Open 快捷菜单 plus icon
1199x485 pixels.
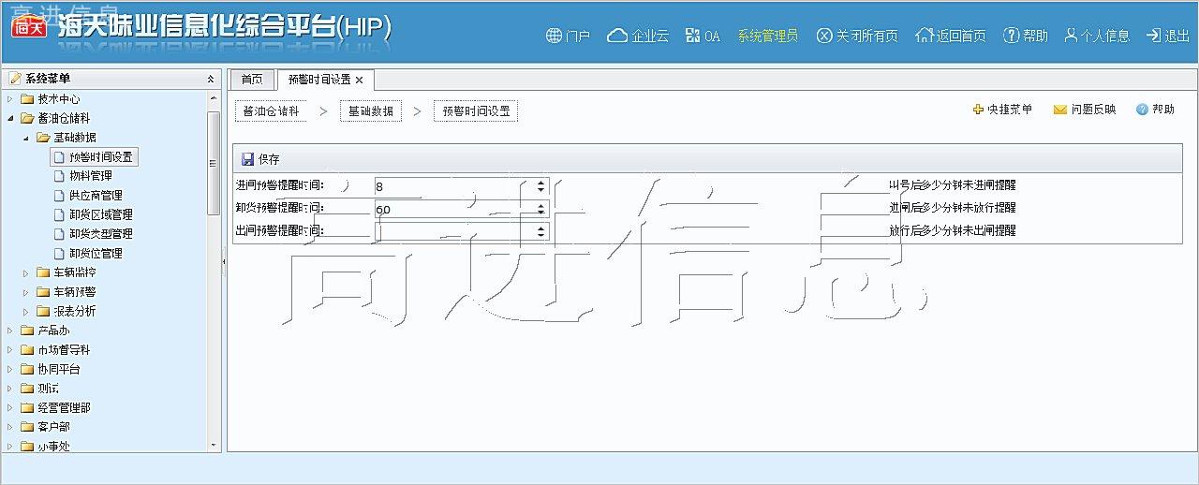[x=978, y=110]
